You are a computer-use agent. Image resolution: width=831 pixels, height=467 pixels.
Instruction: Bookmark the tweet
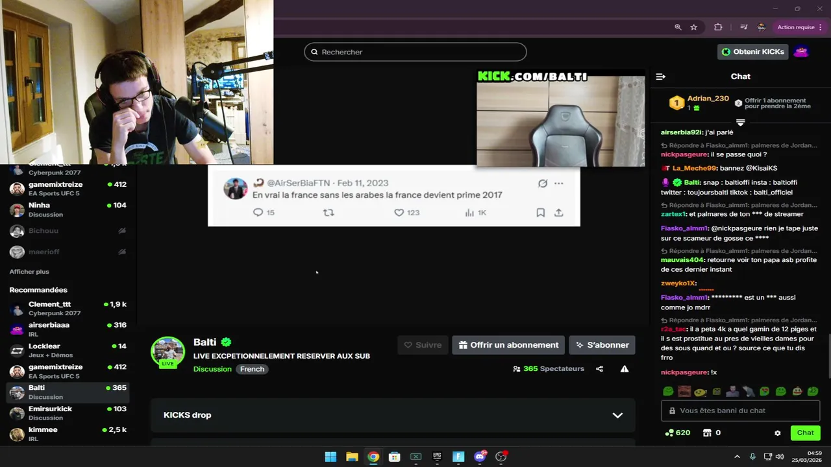540,212
